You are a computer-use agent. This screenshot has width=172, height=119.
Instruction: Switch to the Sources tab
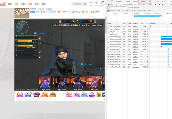point(135,2)
